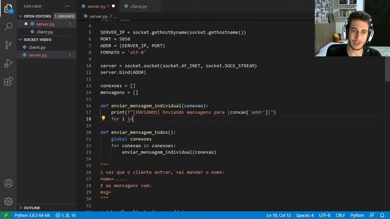
Task: Click the lightbulb code action on line 18
Action: (x=104, y=118)
